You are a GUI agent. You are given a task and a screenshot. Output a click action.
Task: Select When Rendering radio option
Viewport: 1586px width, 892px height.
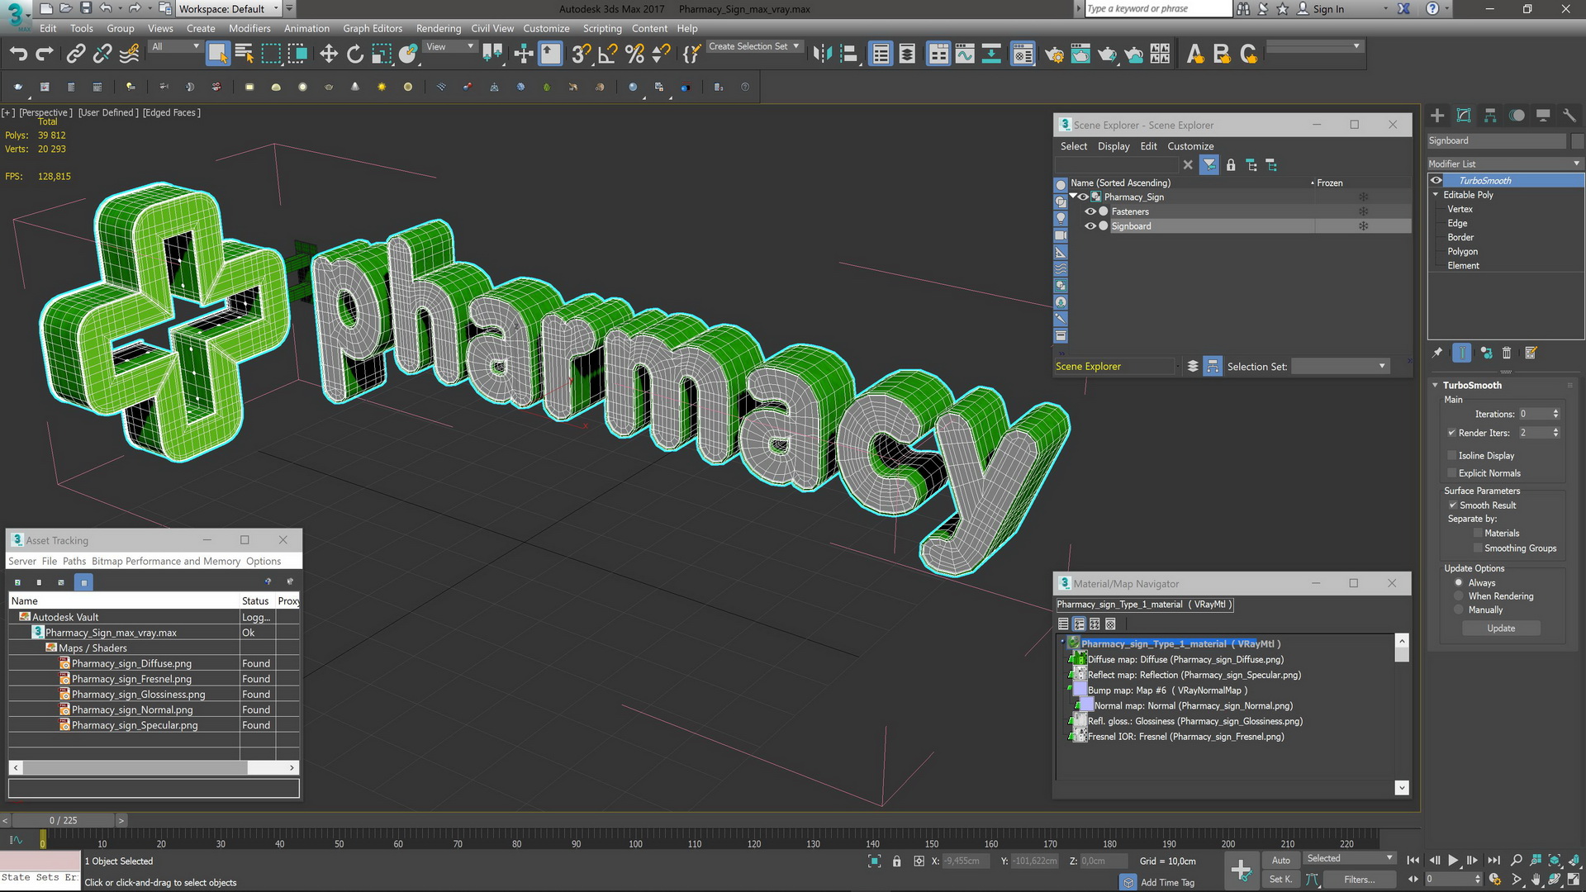(x=1459, y=596)
